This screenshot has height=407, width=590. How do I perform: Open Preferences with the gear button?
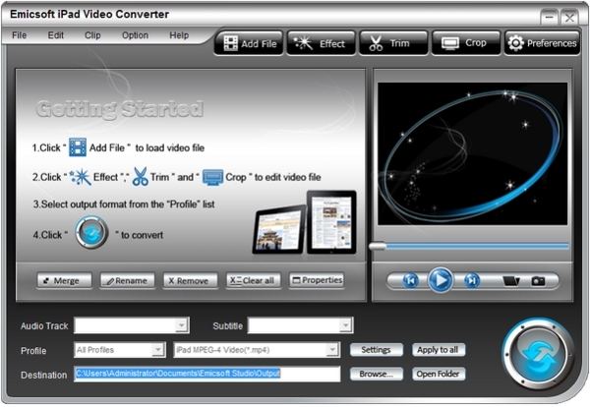[542, 43]
